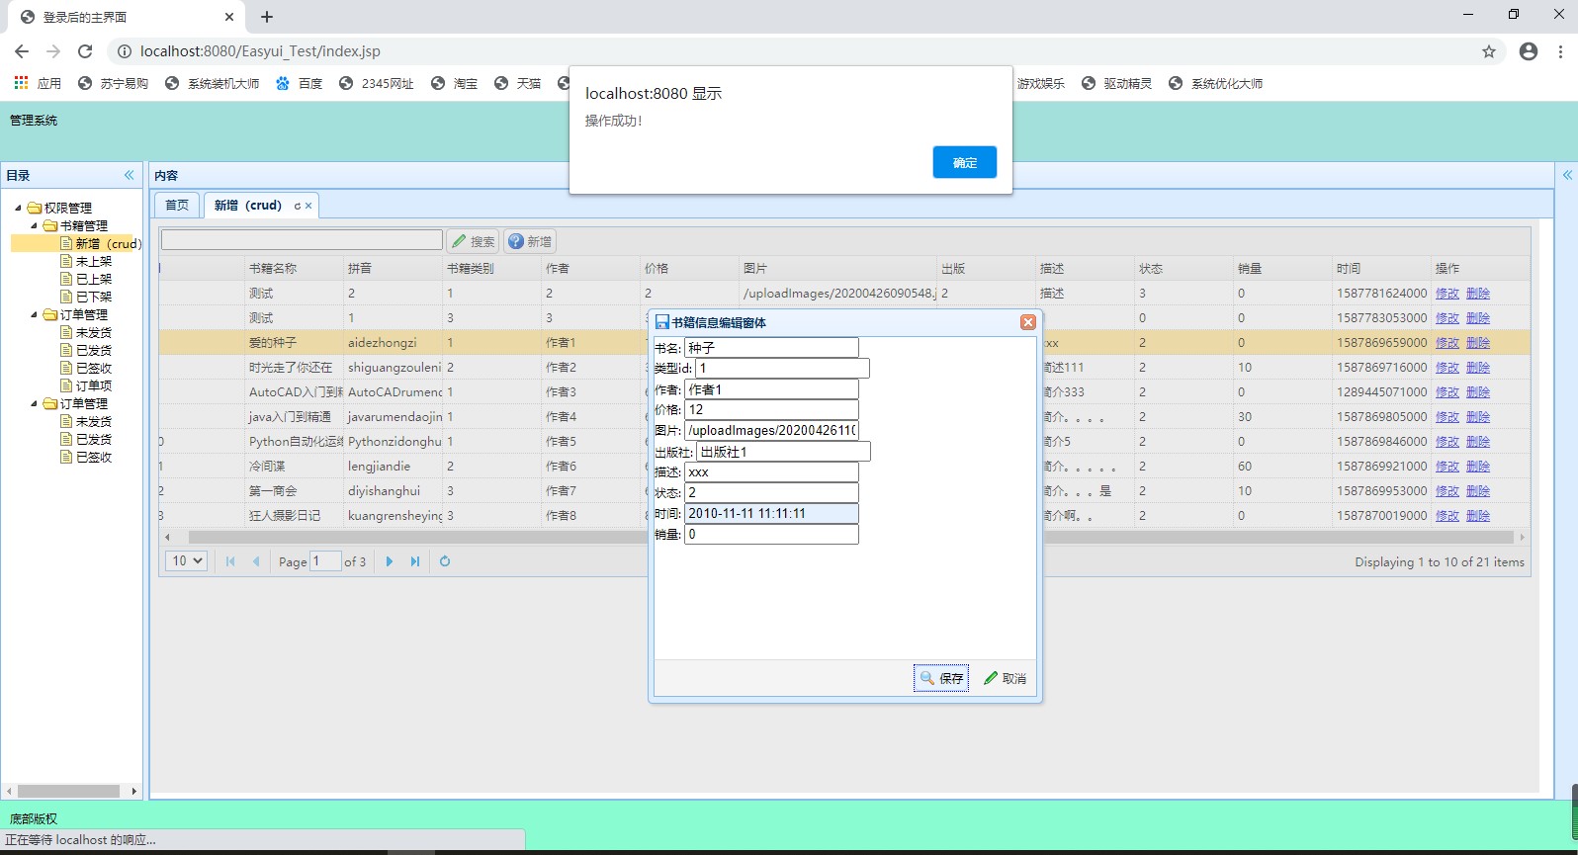Click 删除 link for 爱的种子 row
The width and height of the screenshot is (1578, 855).
coord(1477,343)
